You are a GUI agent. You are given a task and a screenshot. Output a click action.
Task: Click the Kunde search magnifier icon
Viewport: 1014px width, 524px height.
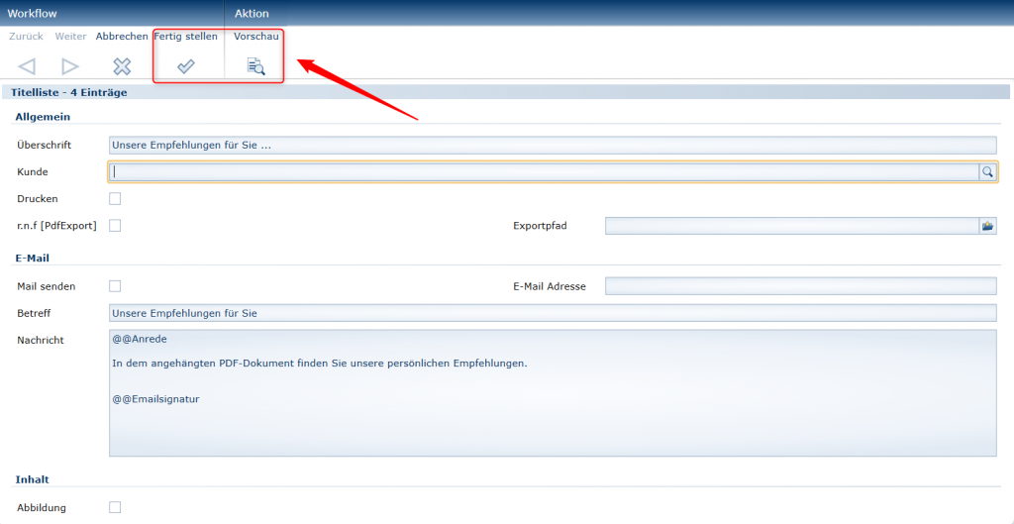click(x=987, y=171)
